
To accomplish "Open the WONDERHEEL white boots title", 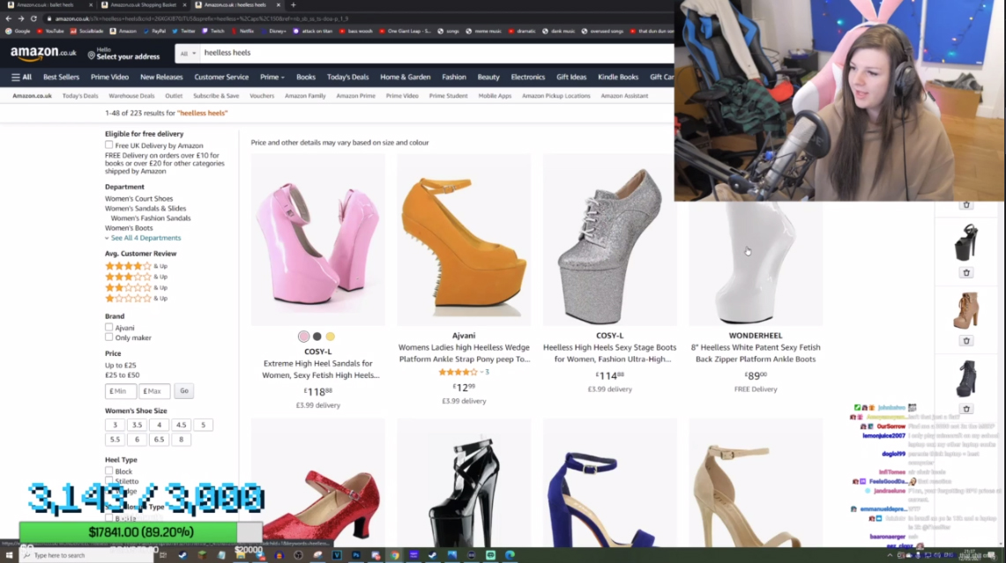I will pyautogui.click(x=755, y=353).
